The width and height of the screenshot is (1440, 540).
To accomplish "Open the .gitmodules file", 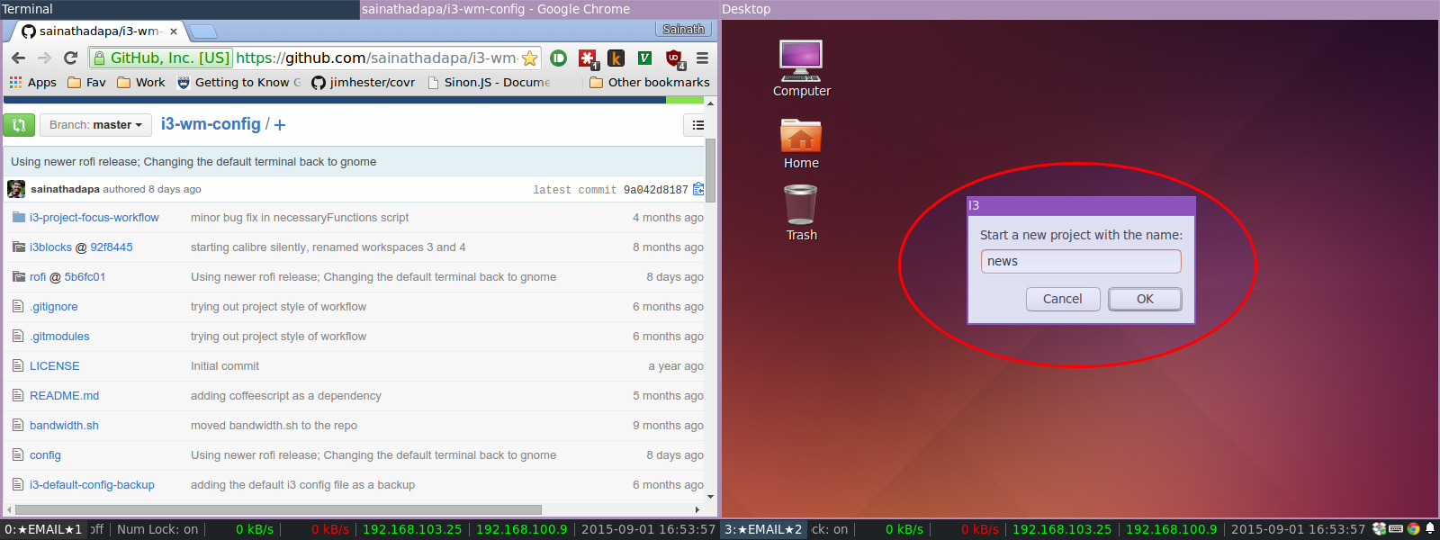I will [x=59, y=337].
